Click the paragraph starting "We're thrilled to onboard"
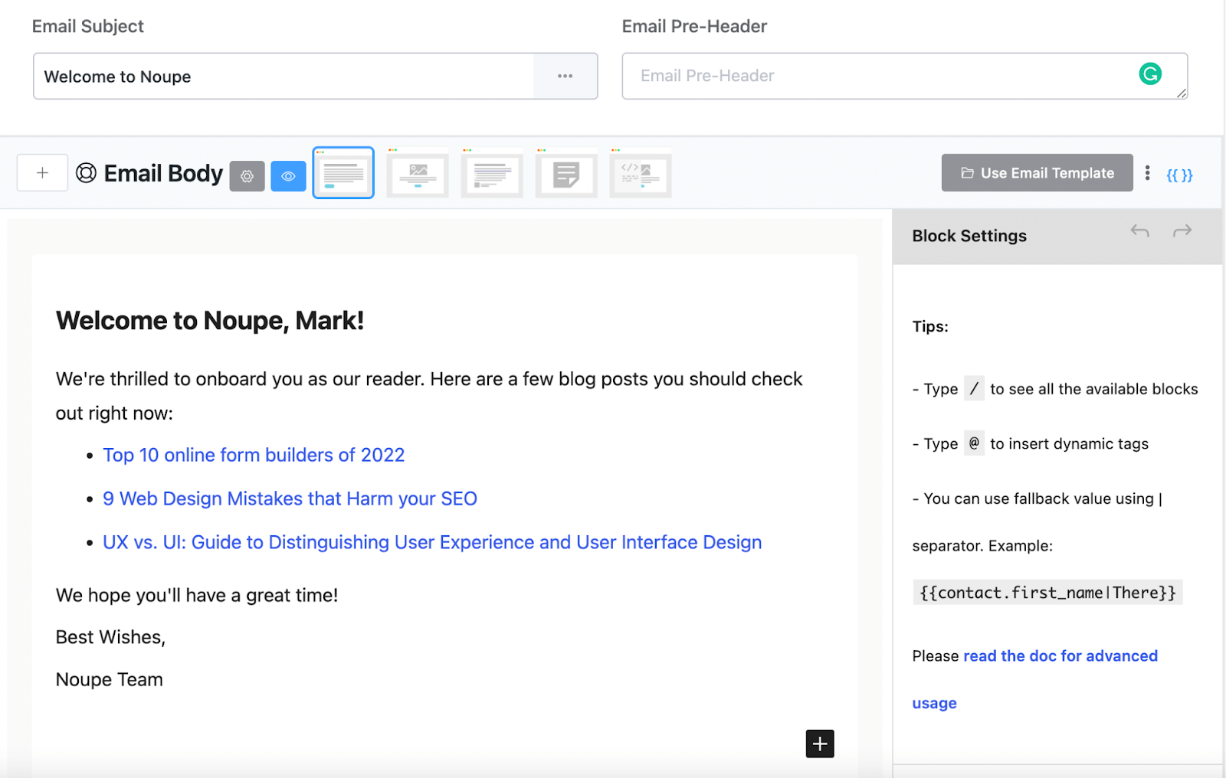 [x=429, y=396]
